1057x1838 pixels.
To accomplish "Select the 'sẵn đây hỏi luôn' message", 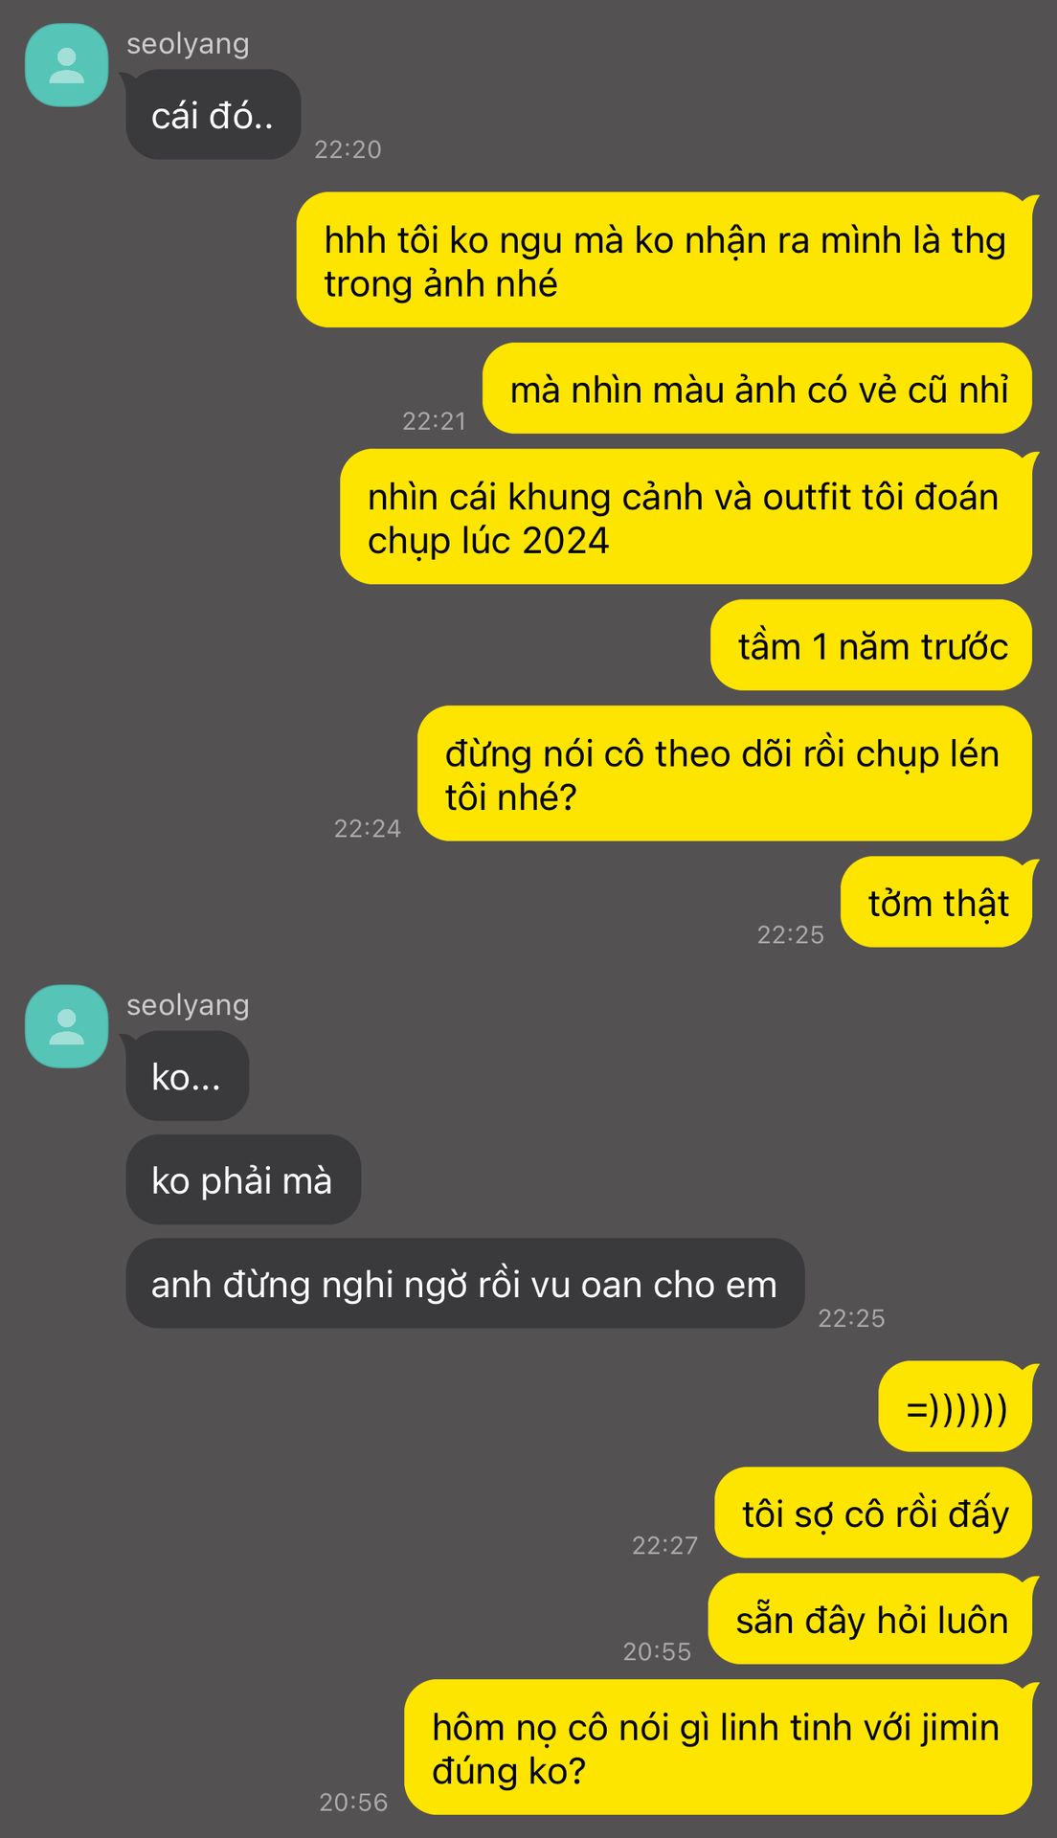I will [870, 1619].
